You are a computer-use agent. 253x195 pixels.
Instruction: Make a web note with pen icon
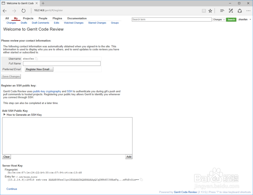click(x=231, y=11)
